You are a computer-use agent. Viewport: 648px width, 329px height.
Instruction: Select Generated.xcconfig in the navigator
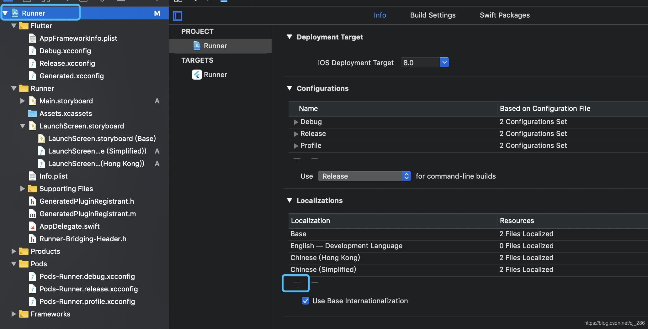[72, 76]
